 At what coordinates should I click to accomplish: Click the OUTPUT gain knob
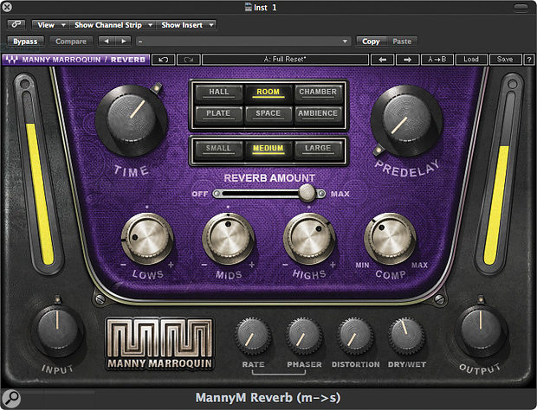pyautogui.click(x=481, y=330)
